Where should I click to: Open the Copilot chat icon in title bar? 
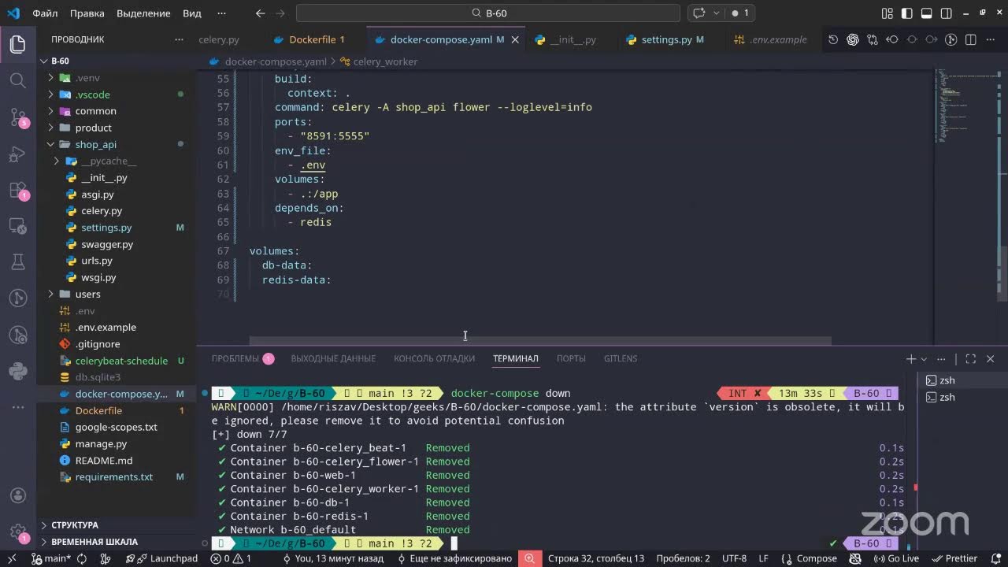tap(699, 13)
